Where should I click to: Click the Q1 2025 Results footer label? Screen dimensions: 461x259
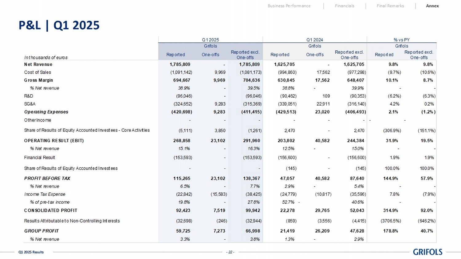tap(31, 252)
